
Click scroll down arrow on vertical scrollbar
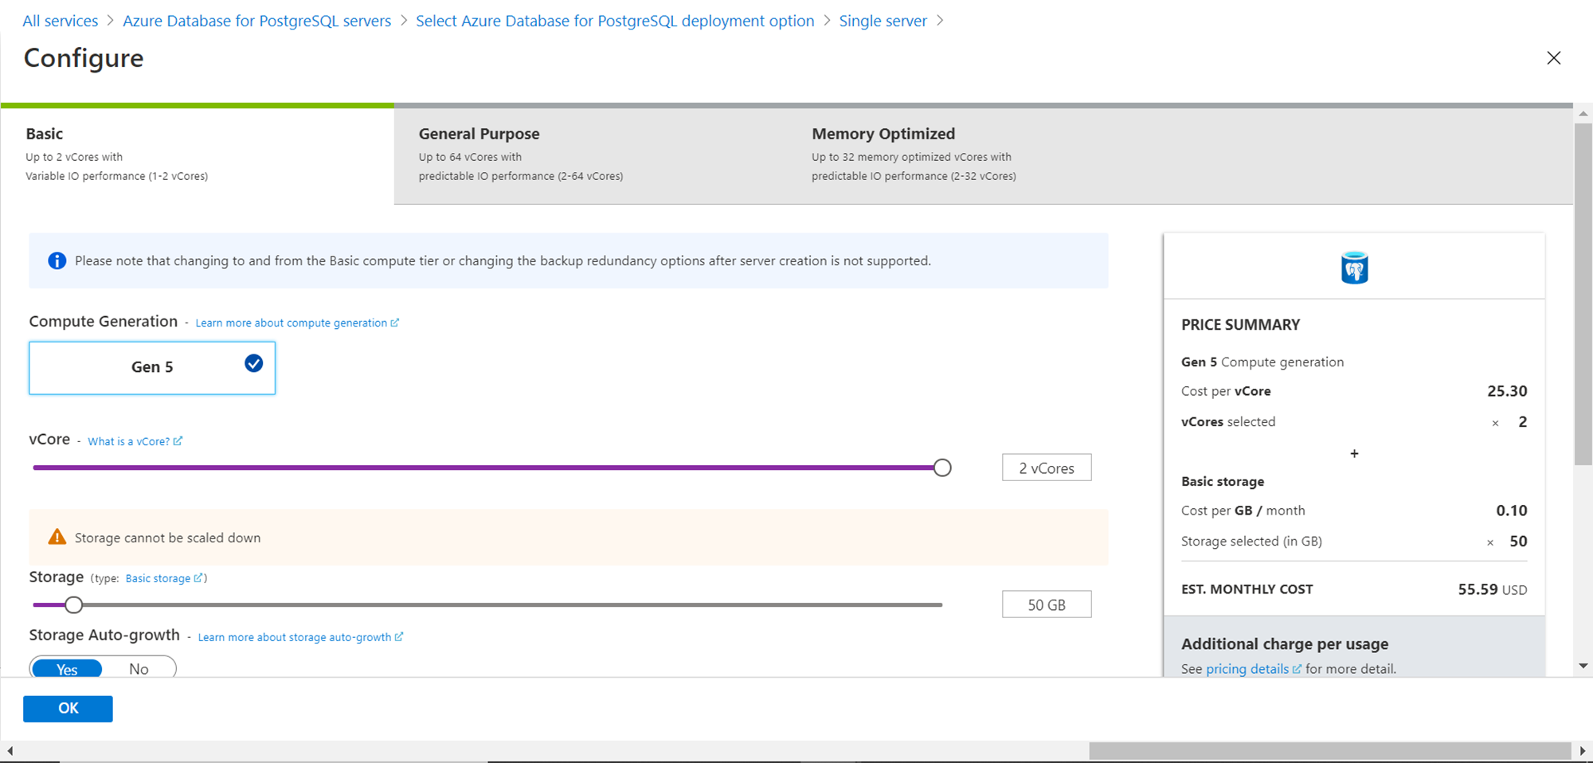tap(1583, 666)
